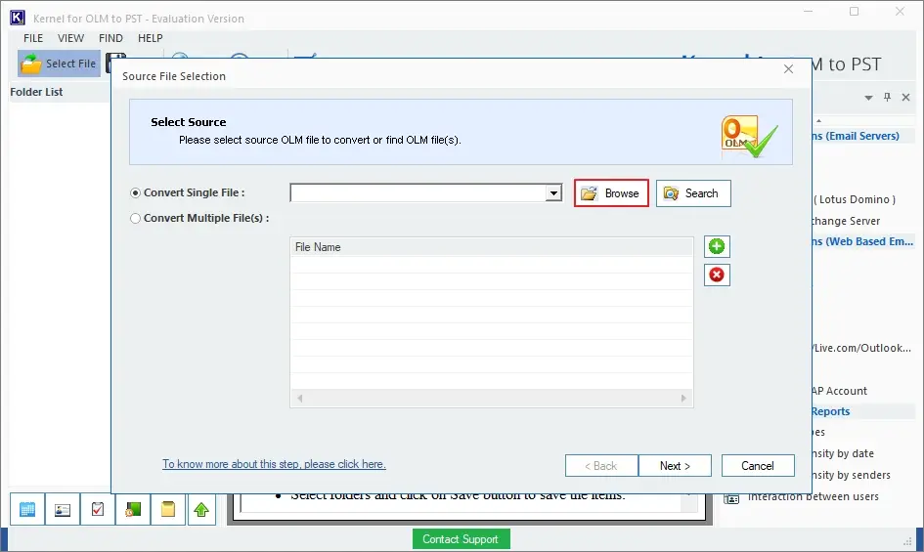Viewport: 924px width, 552px height.
Task: Select the (Email Servers) heading in right panel
Action: [x=857, y=136]
